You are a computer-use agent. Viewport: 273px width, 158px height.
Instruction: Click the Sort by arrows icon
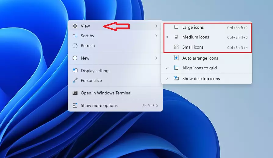tap(75, 36)
